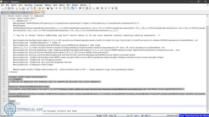Click the Close All documents toolbar icon

[x=20, y=8]
